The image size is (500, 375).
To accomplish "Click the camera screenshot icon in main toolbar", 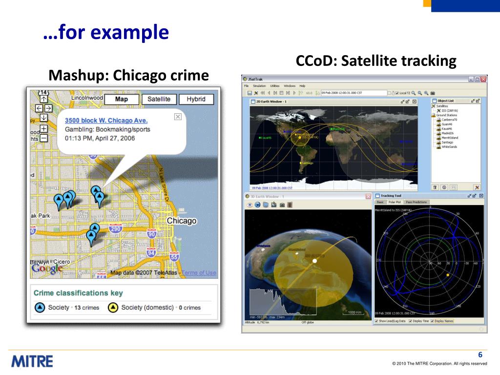I will 433,93.
